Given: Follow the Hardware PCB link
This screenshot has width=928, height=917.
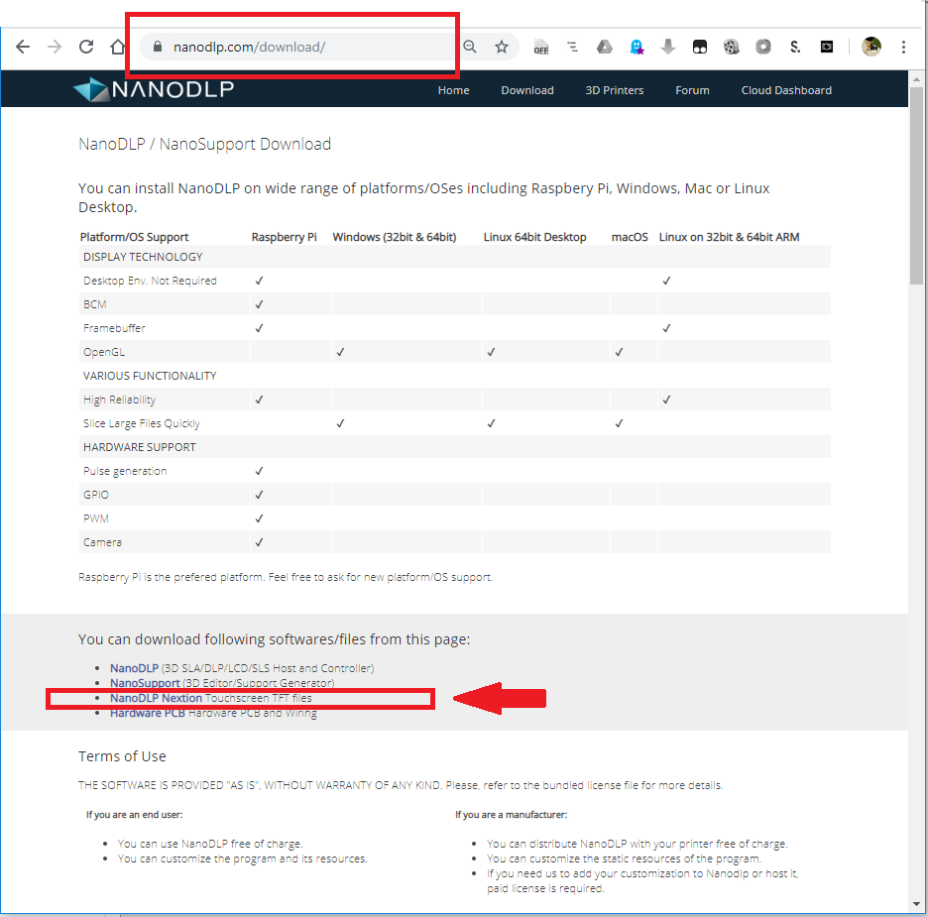Looking at the screenshot, I should point(148,713).
